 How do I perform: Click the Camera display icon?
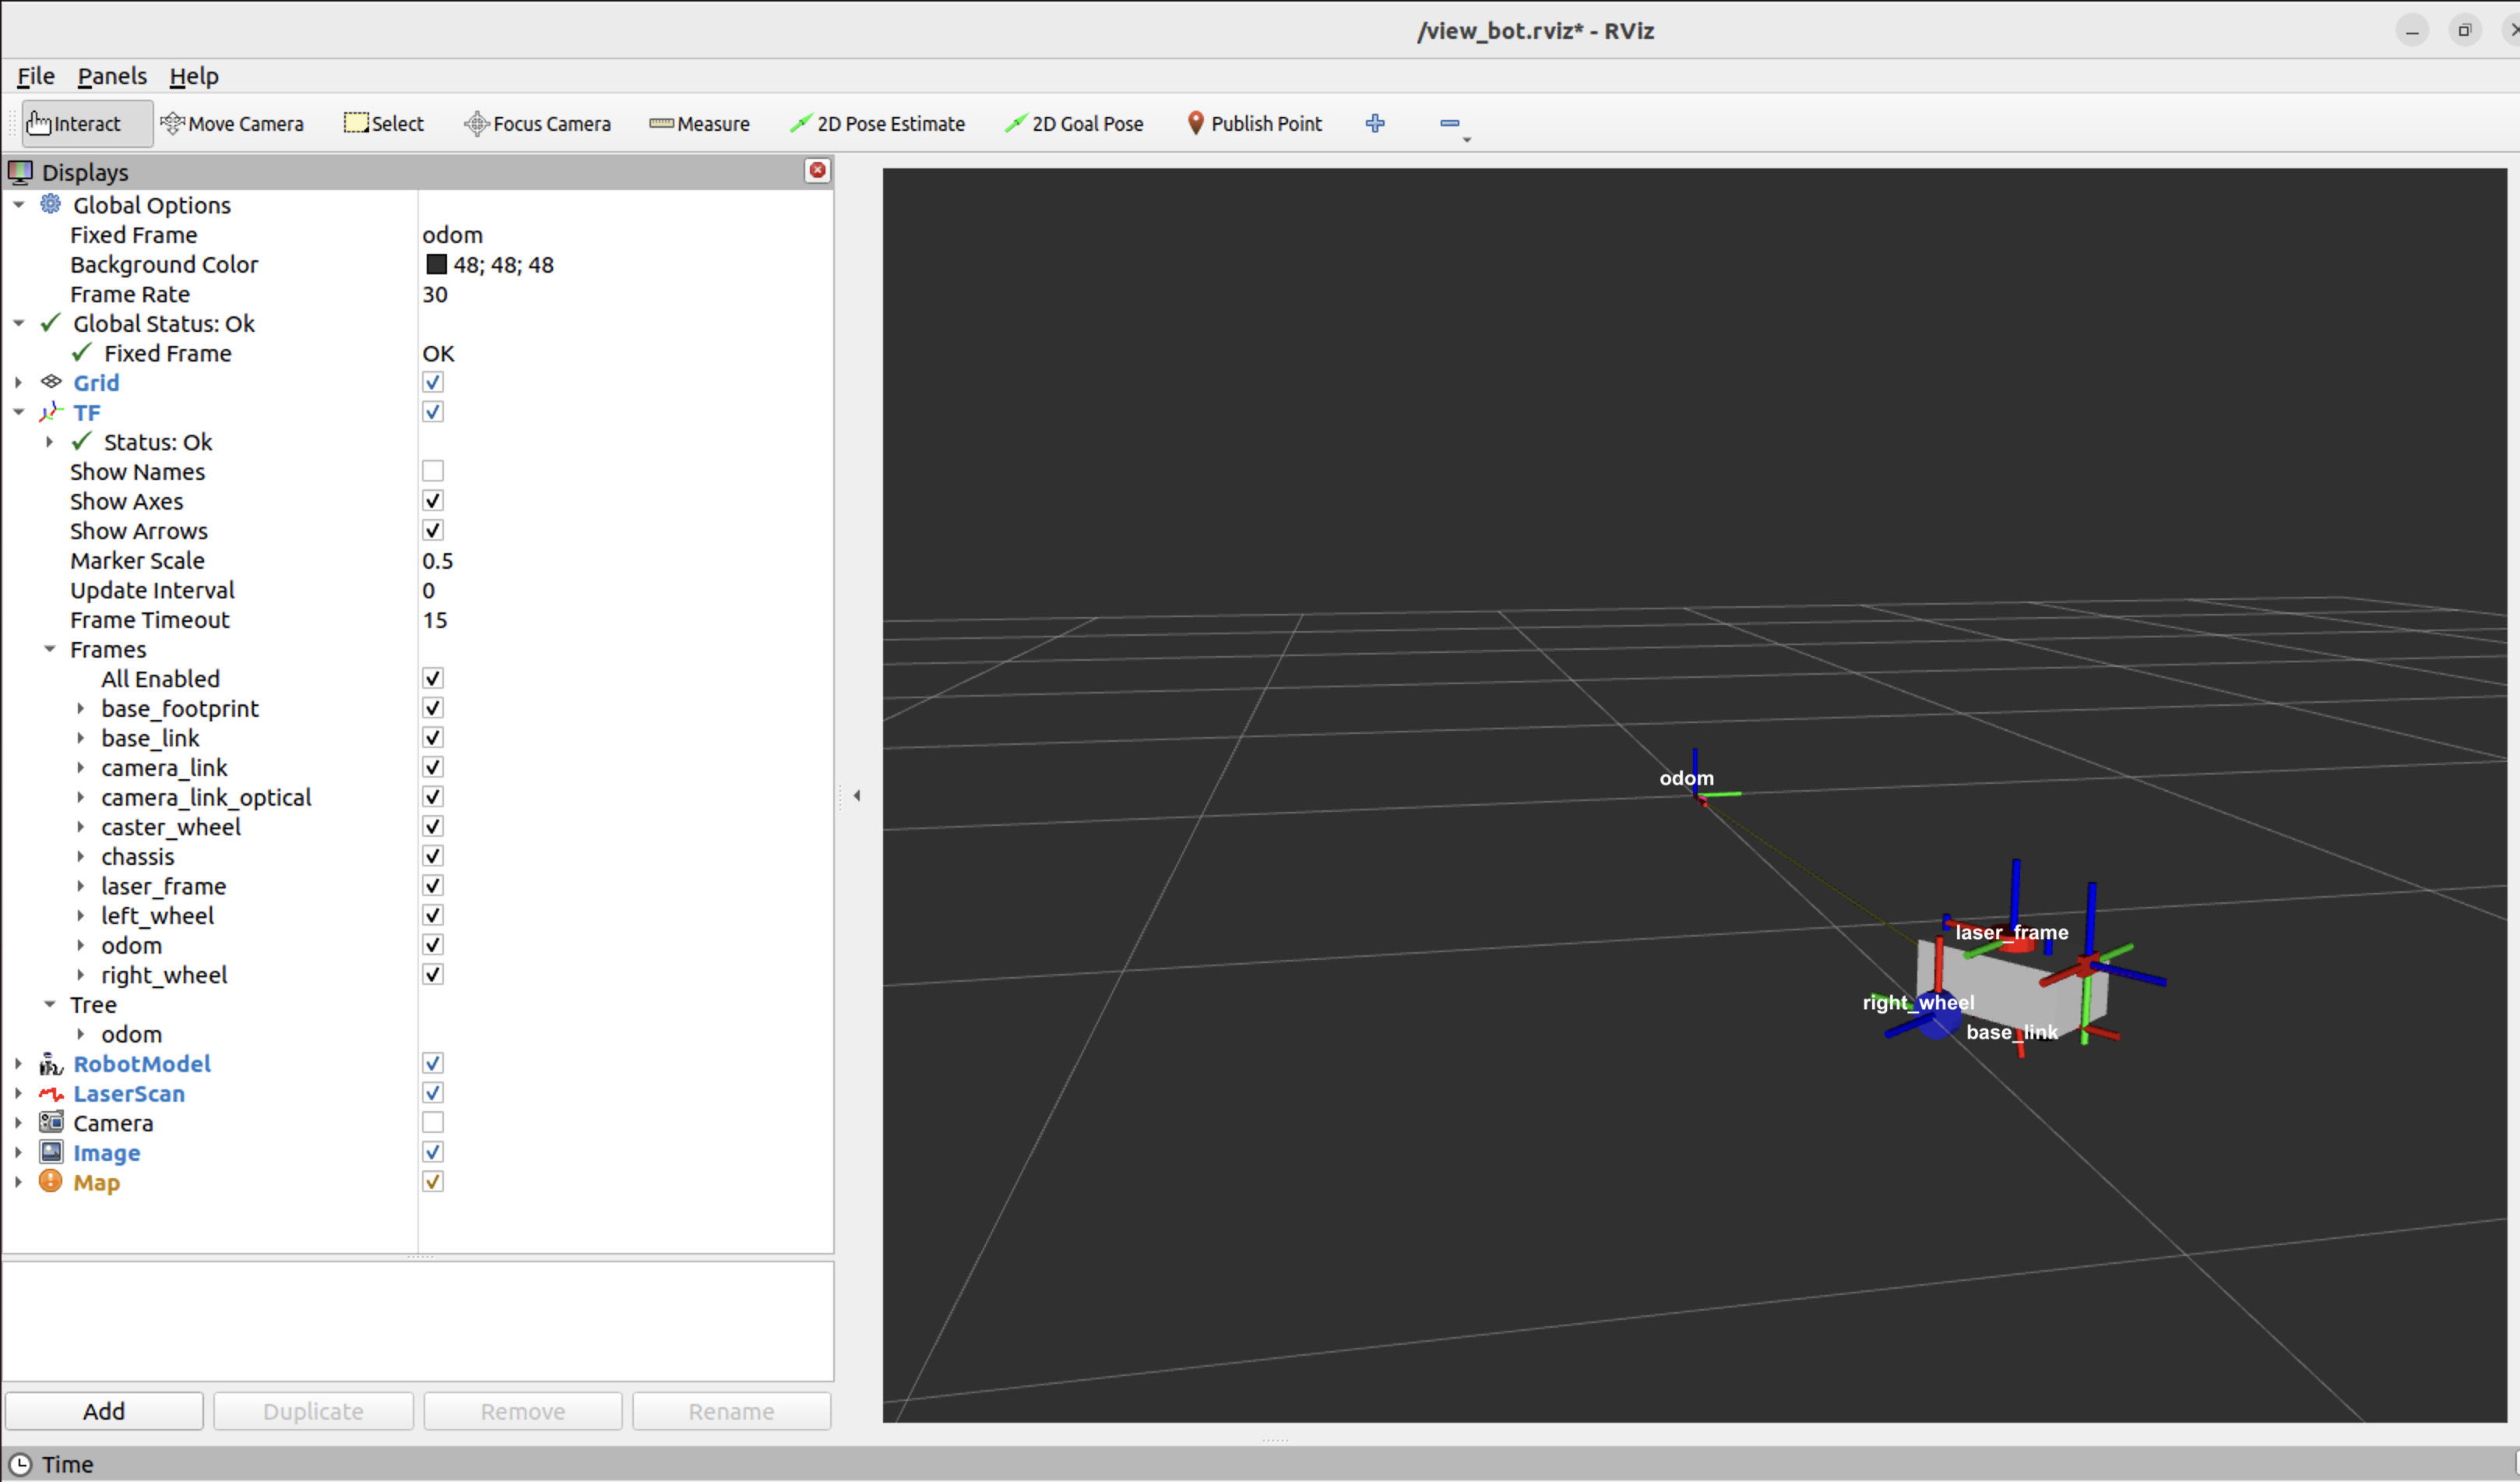tap(51, 1123)
